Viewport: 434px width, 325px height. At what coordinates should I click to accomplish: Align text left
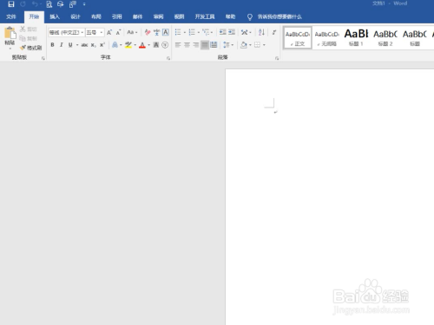[178, 45]
